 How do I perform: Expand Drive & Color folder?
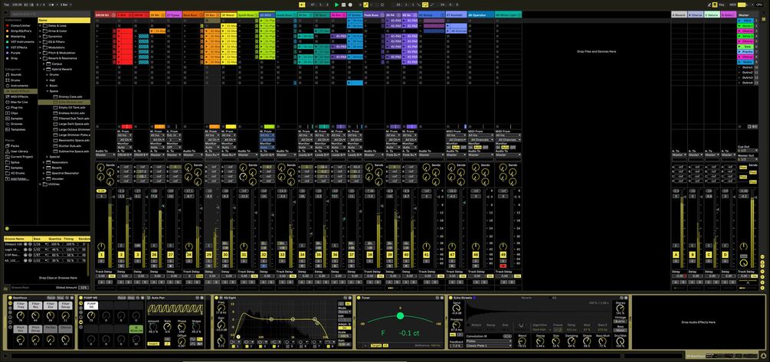pyautogui.click(x=41, y=31)
